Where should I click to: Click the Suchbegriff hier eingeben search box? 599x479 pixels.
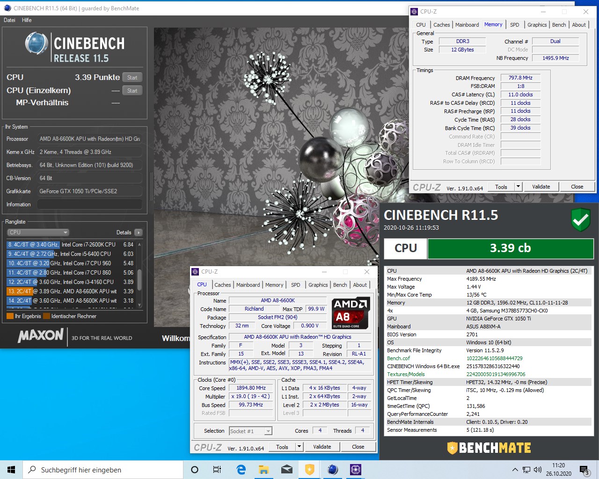(103, 470)
